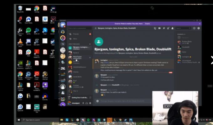Open the Getting Over It activity panel
This screenshot has width=213, height=125.
pos(80,97)
